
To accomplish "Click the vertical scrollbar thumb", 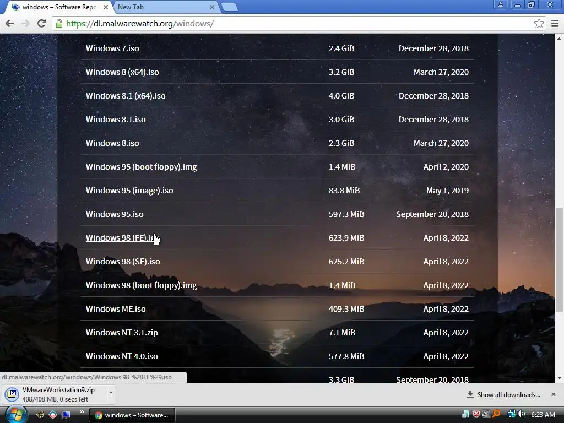I will (560, 259).
